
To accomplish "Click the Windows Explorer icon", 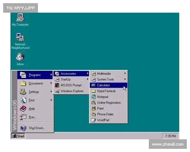I will click(57, 91).
